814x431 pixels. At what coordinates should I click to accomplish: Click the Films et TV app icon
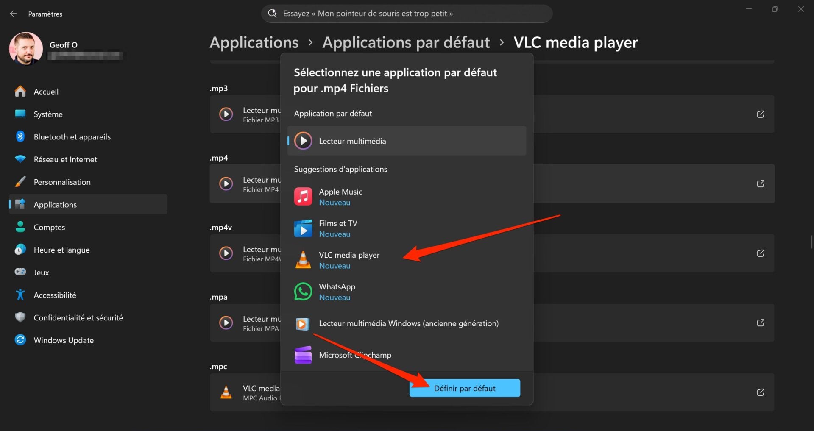point(303,228)
